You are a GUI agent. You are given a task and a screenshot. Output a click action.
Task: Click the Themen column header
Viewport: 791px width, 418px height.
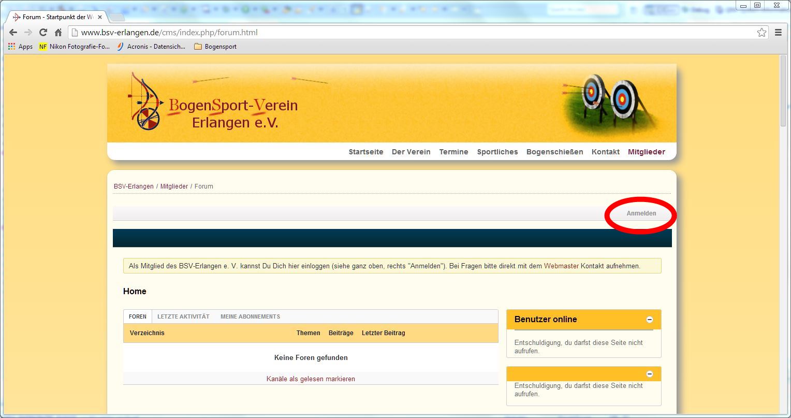point(308,333)
